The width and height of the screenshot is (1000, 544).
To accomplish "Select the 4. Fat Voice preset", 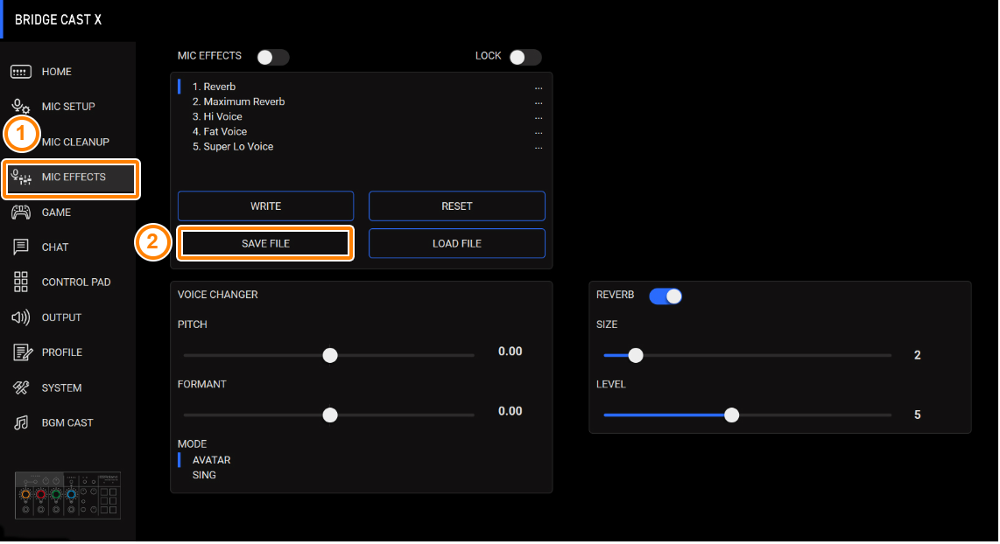I will coord(220,132).
